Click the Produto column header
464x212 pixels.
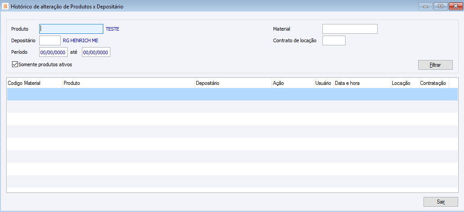[x=128, y=83]
